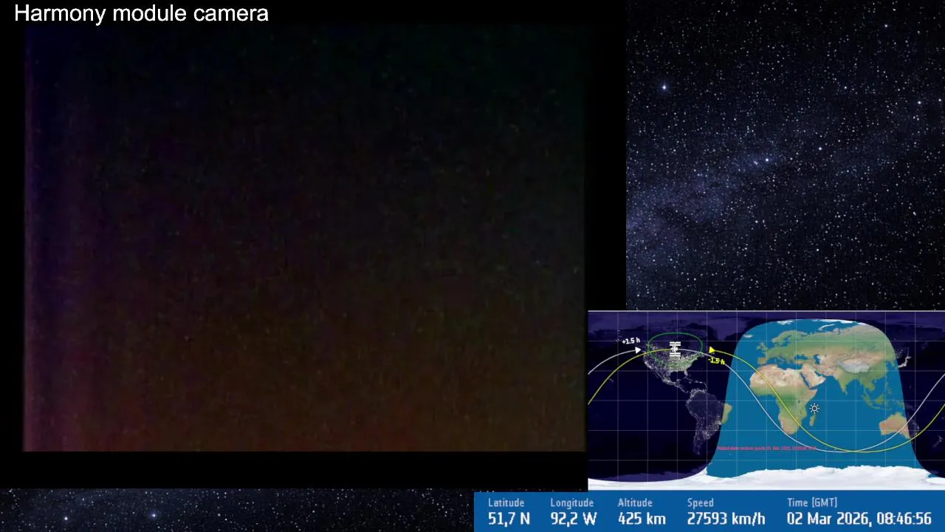Click the "Harmony module camera" title
This screenshot has width=945, height=532.
coord(141,13)
